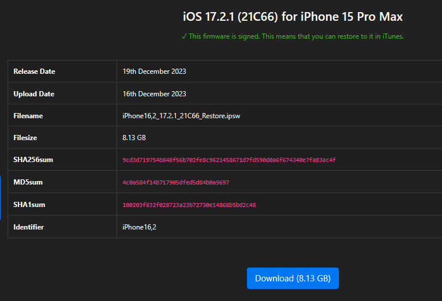Click the release date 19th December 2023
The width and height of the screenshot is (442, 301).
click(154, 72)
